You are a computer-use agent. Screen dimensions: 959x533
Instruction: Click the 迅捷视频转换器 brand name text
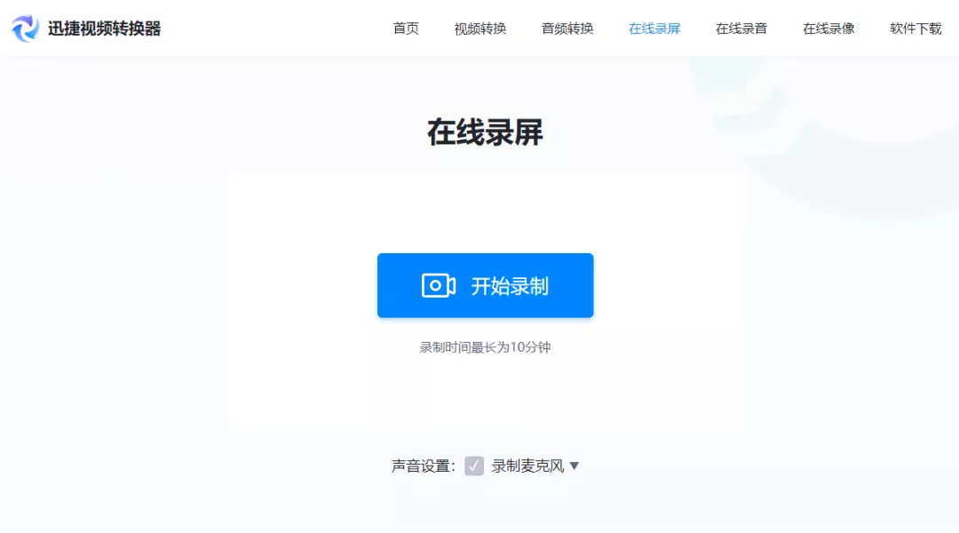(x=105, y=28)
